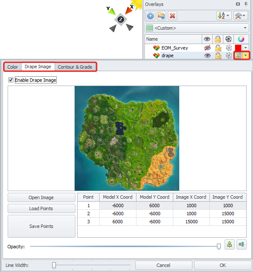The width and height of the screenshot is (253, 272).
Task: Open the EOM_Survey color dropdown arrow
Action: (245, 48)
